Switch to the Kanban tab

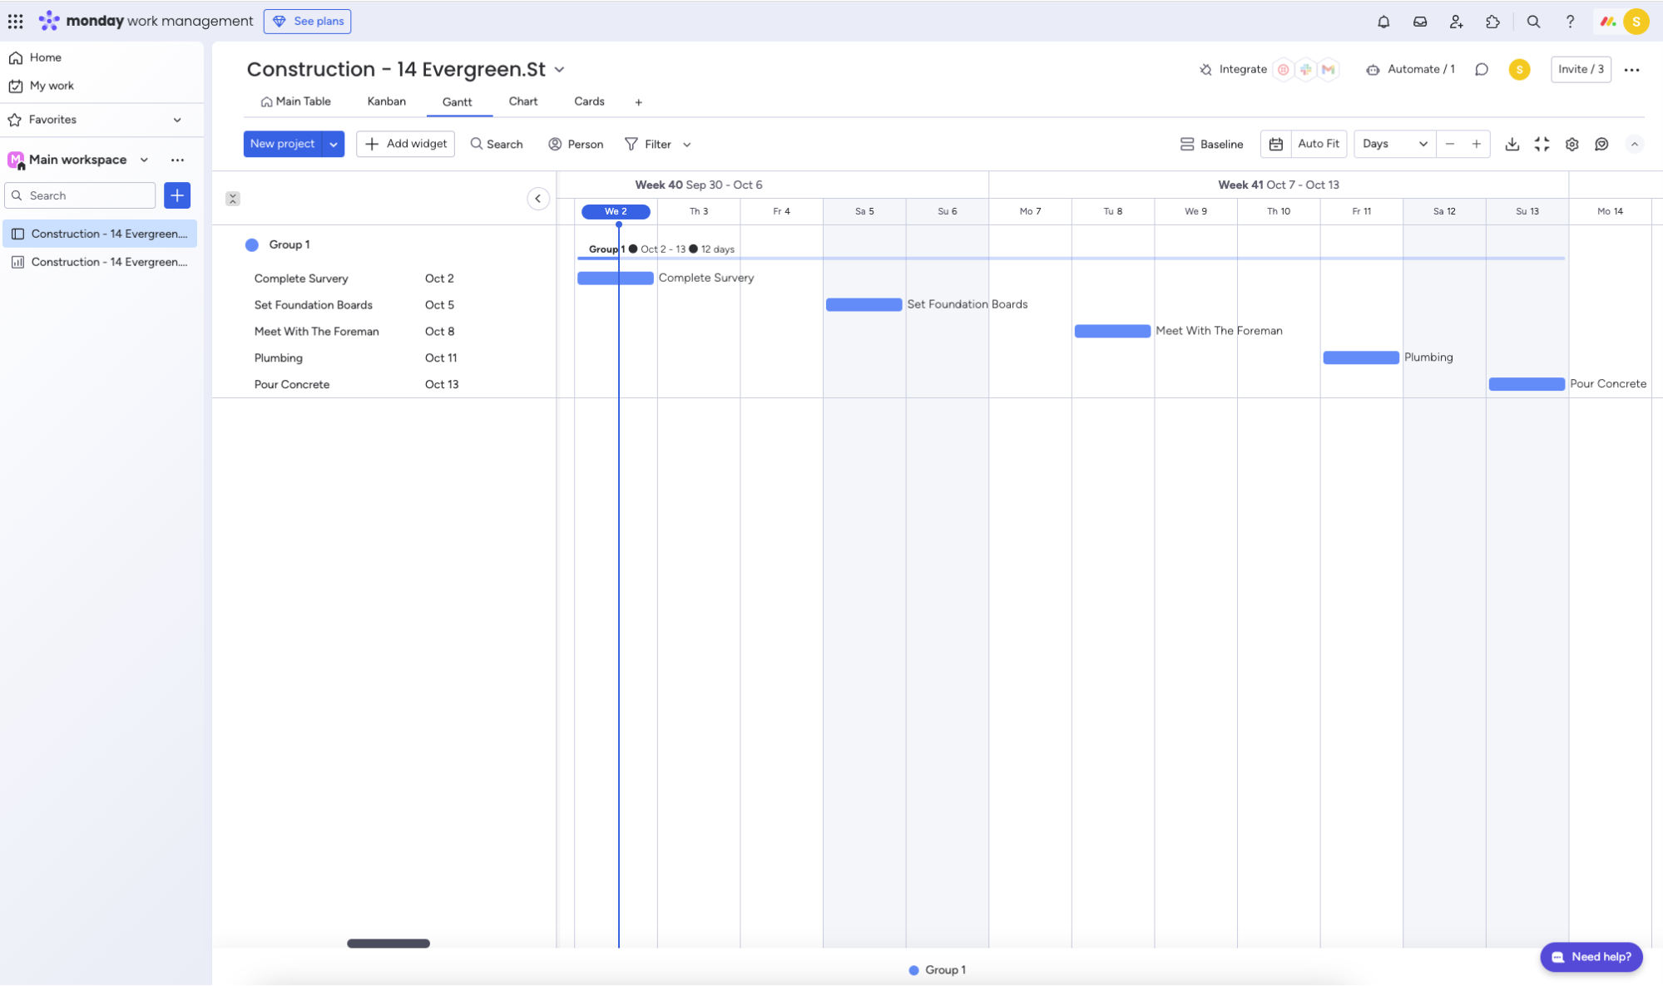[386, 101]
